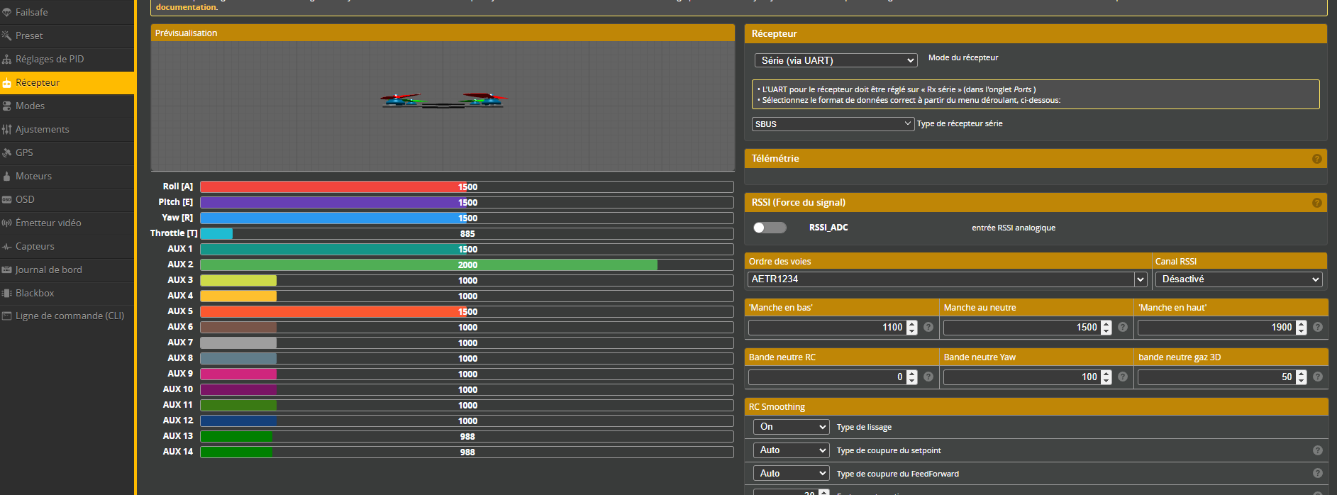Image resolution: width=1337 pixels, height=495 pixels.
Task: Increase 'Manche en haut' value with stepper
Action: click(x=1301, y=323)
